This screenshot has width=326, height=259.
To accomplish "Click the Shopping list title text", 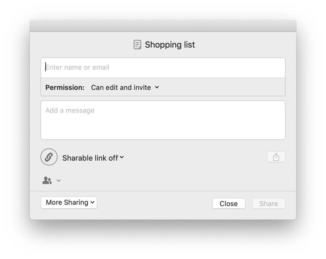I will [170, 45].
